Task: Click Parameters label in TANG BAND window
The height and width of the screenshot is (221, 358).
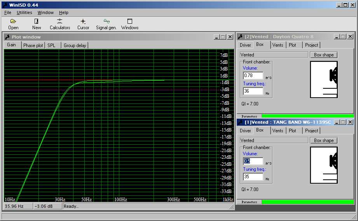Action: [x=249, y=202]
